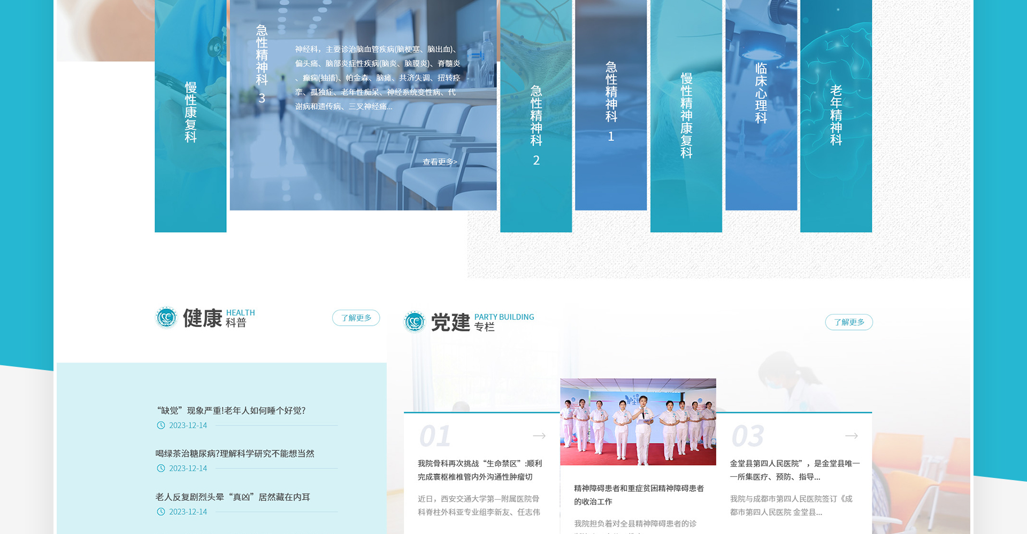Expand the 临床心理科 department panel

(x=761, y=93)
